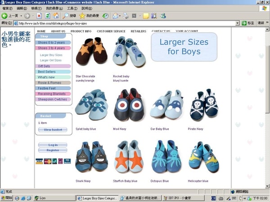Expand the address bar dropdown
Screen dimensions: 270x202
(238, 23)
